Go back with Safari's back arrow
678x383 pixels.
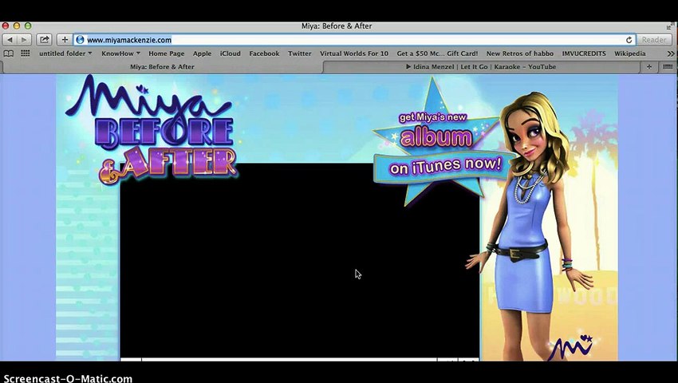(10, 40)
